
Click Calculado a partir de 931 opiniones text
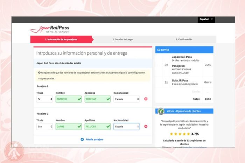184,142
